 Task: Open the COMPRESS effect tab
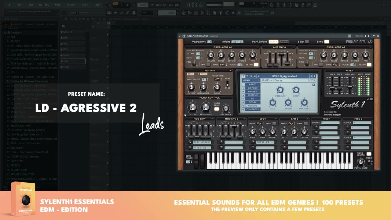coord(253,109)
